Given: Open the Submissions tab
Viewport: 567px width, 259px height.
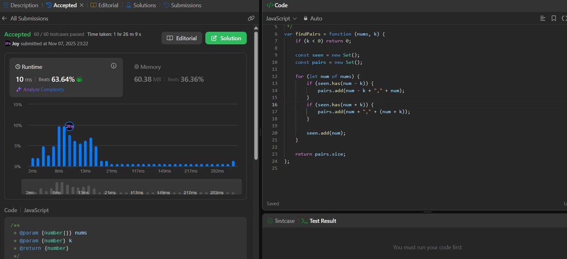Looking at the screenshot, I should point(182,5).
